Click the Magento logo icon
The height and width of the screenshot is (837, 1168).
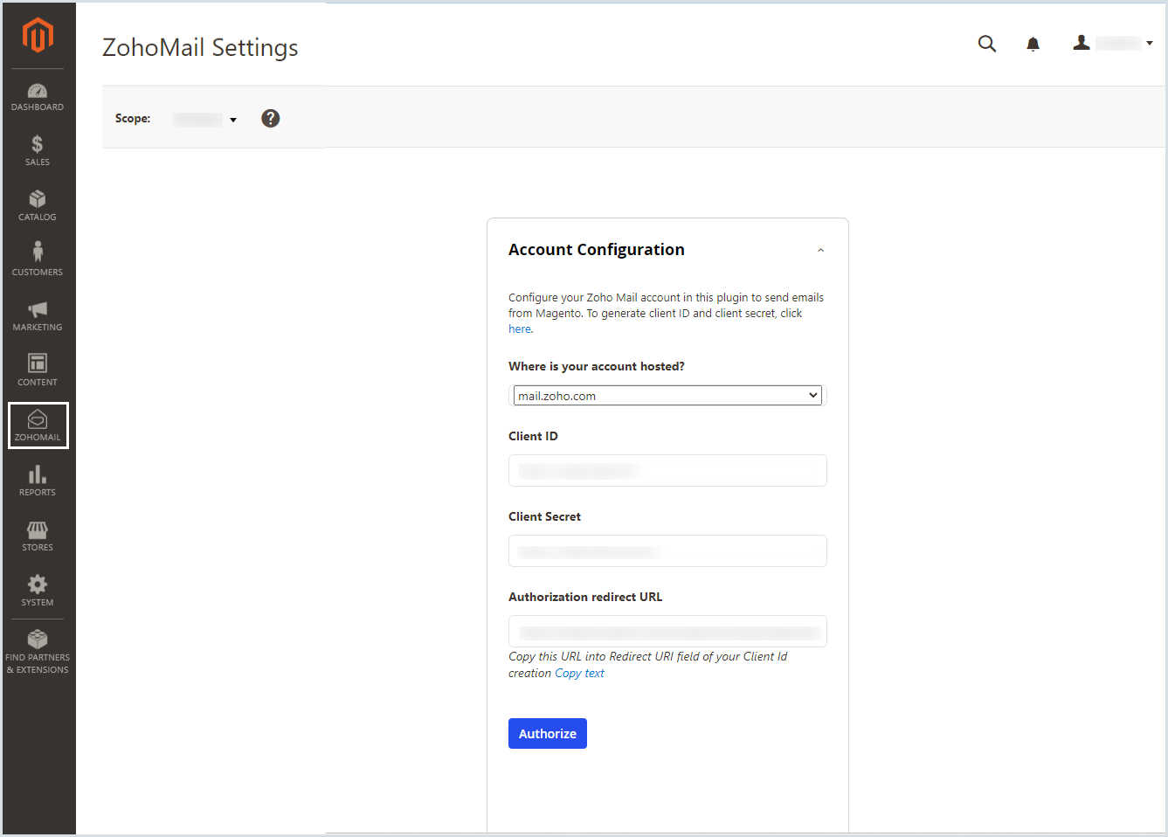(x=38, y=36)
